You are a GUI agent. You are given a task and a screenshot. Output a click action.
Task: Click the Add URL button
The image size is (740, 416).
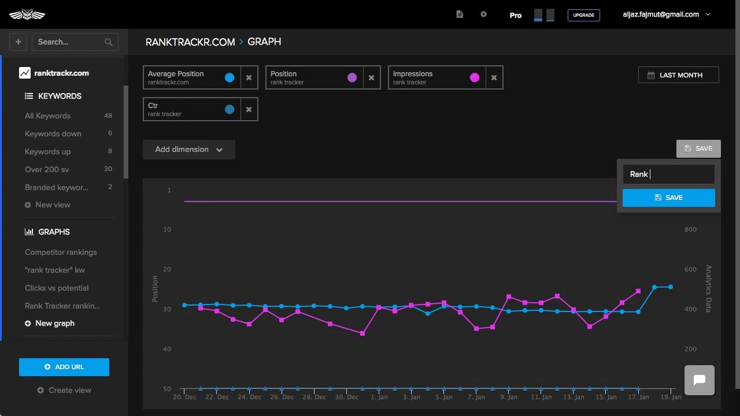click(64, 367)
